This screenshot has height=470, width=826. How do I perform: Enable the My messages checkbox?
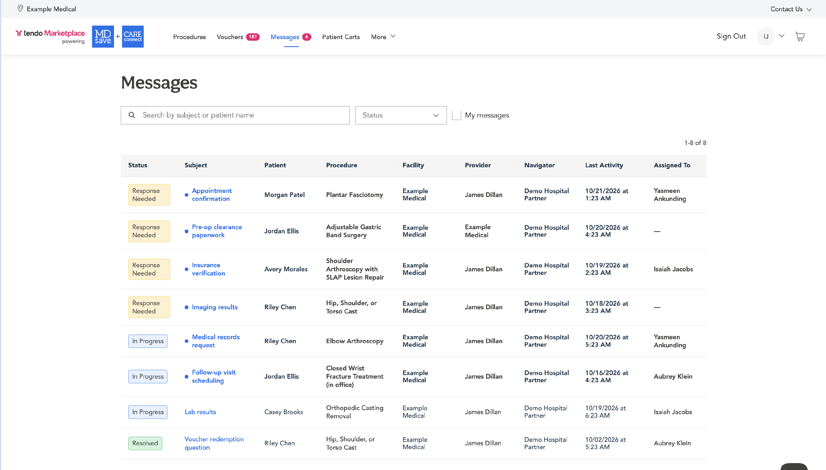[456, 115]
